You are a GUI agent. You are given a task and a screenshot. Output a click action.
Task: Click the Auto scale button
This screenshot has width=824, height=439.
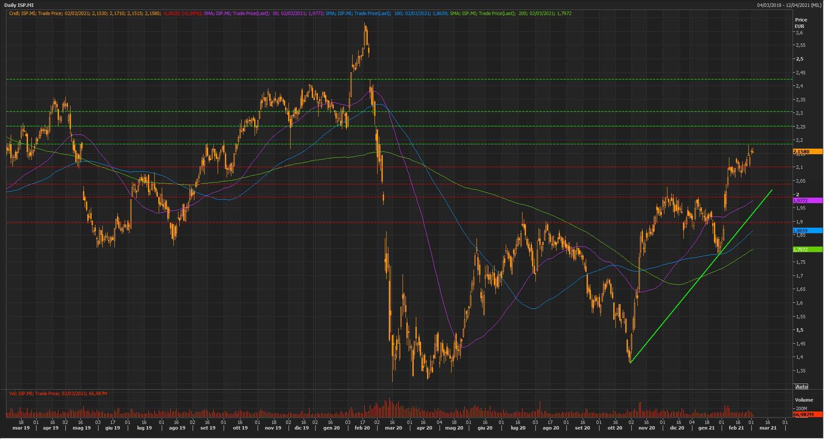coord(802,387)
